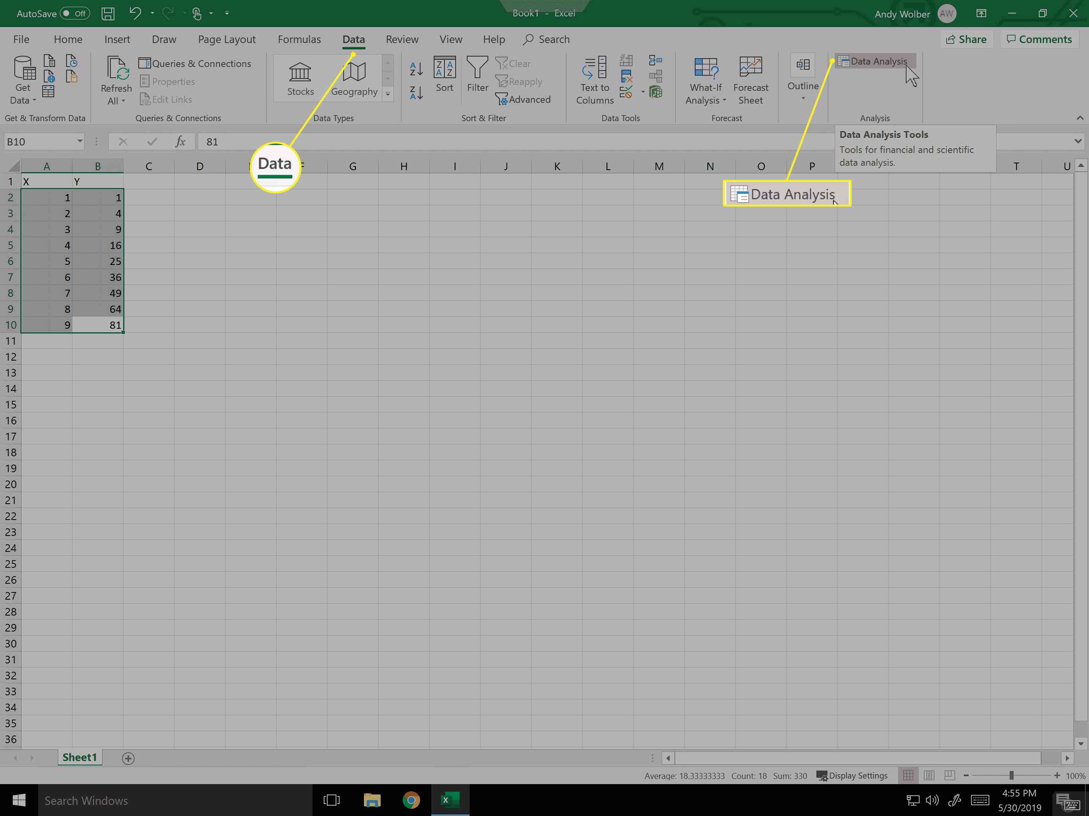Click the Review tab
The height and width of the screenshot is (816, 1089).
tap(402, 39)
